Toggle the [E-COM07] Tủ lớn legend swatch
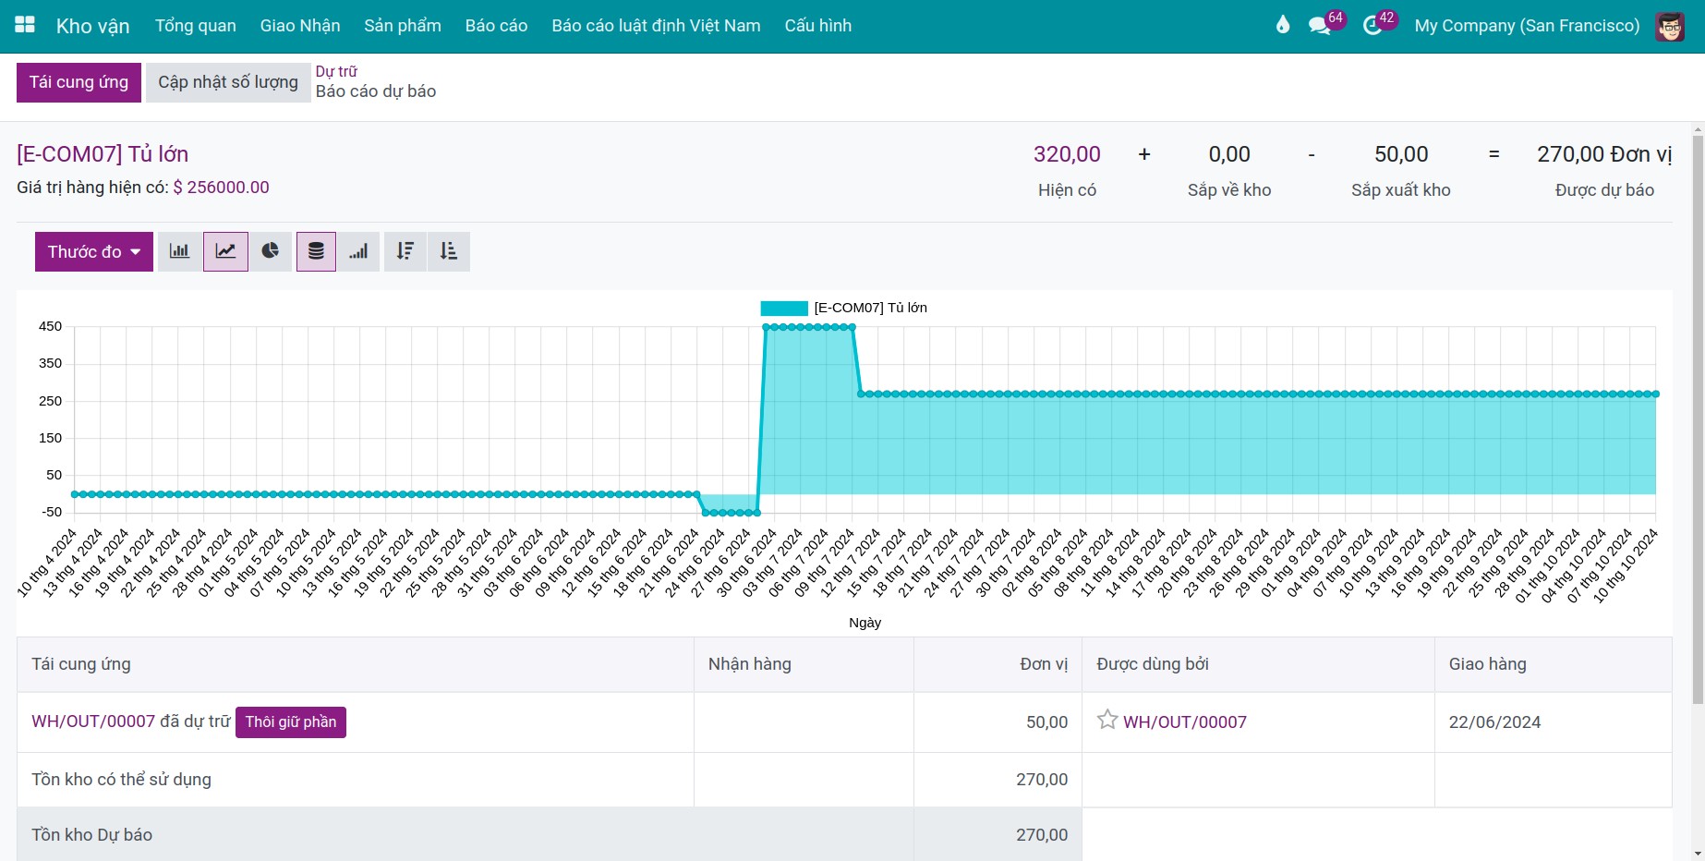This screenshot has height=861, width=1705. tap(784, 309)
